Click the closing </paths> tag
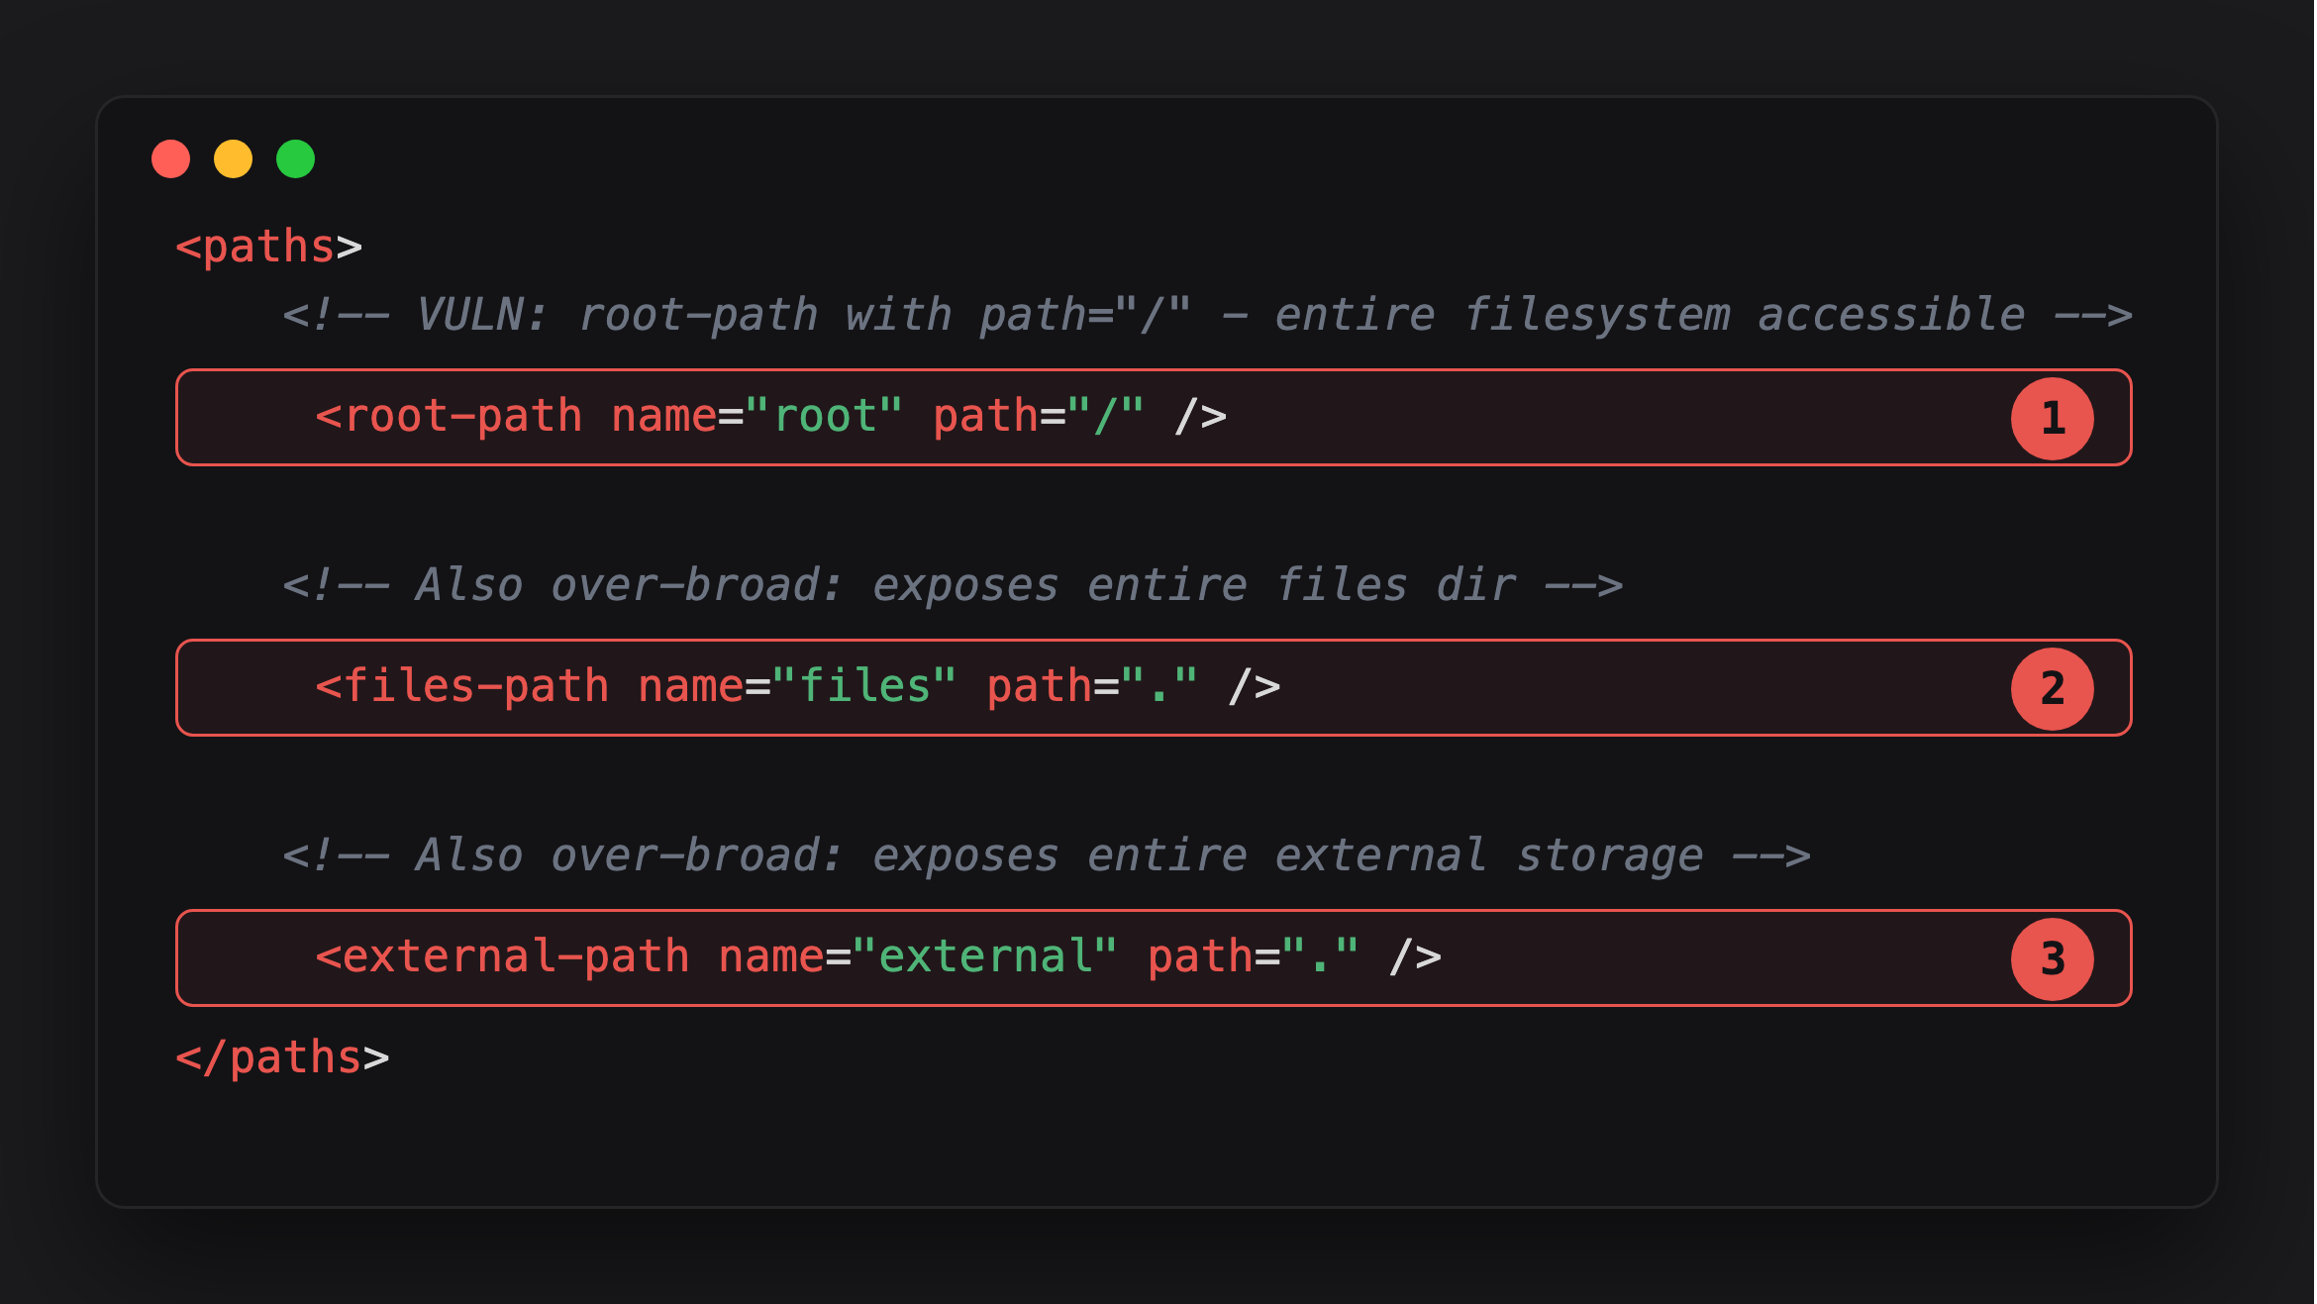This screenshot has height=1304, width=2317. click(282, 1057)
